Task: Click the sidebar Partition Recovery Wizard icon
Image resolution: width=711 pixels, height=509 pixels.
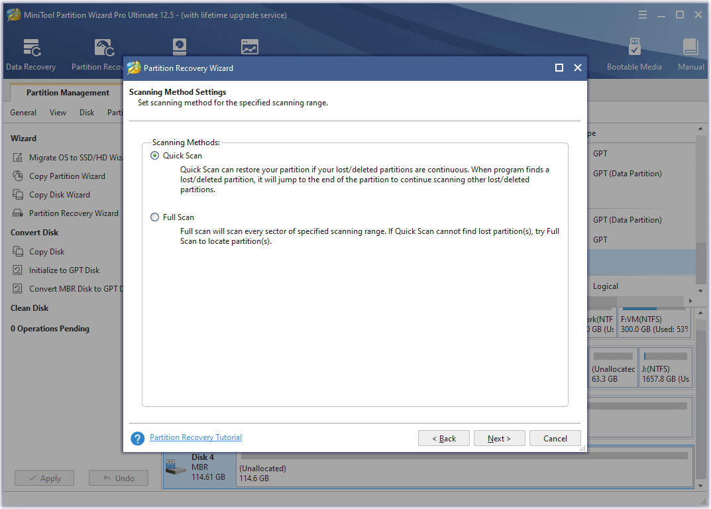Action: 18,213
